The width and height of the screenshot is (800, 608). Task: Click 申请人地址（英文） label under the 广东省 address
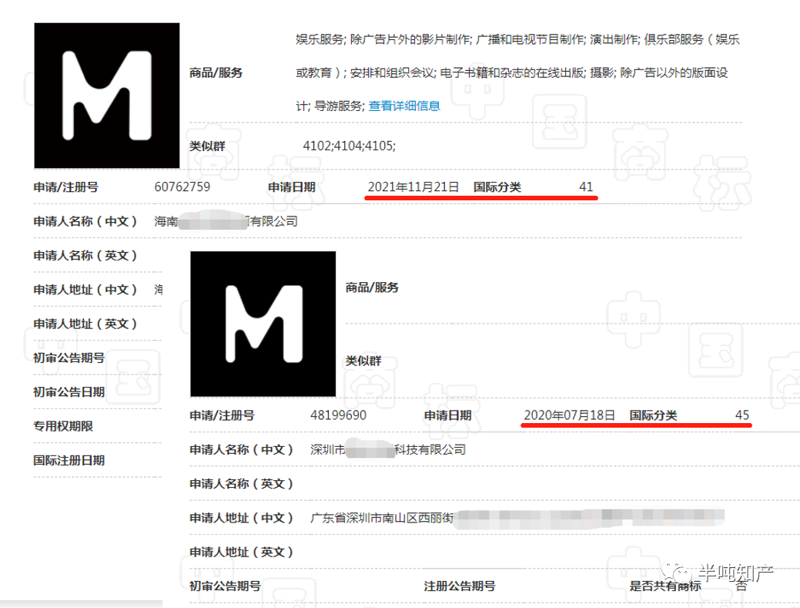[241, 552]
